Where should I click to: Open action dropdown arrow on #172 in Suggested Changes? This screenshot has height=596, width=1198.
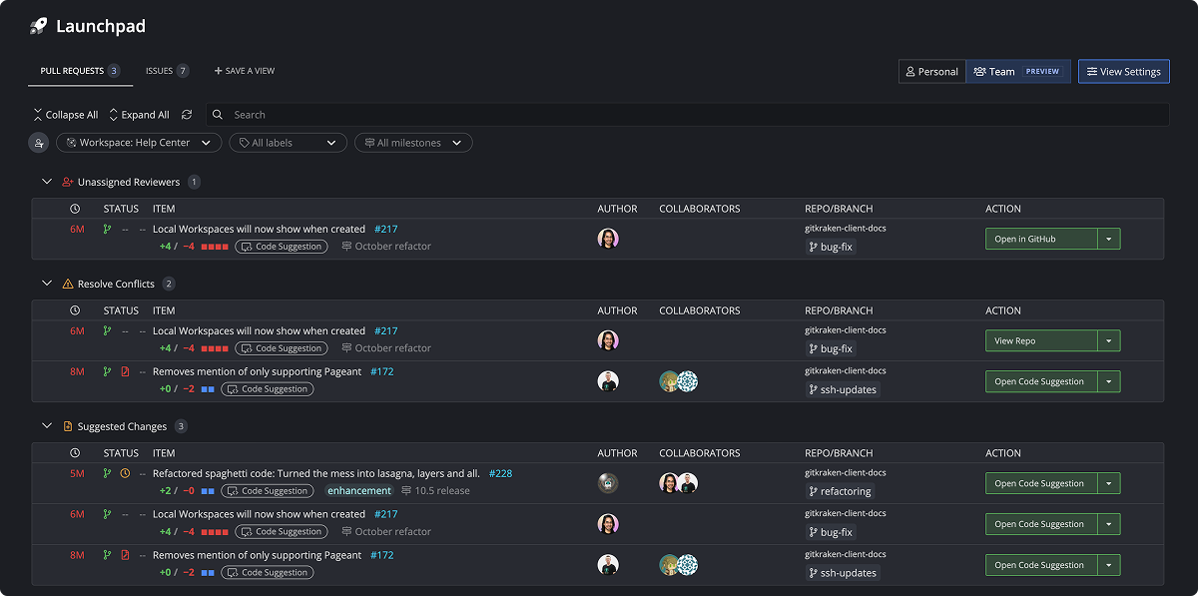click(x=1109, y=565)
